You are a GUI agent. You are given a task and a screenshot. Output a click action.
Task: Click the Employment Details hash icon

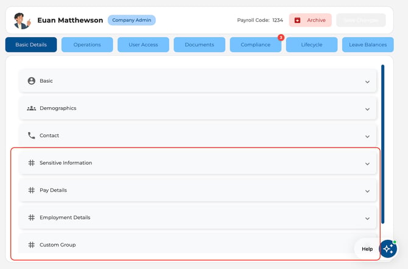click(x=32, y=217)
